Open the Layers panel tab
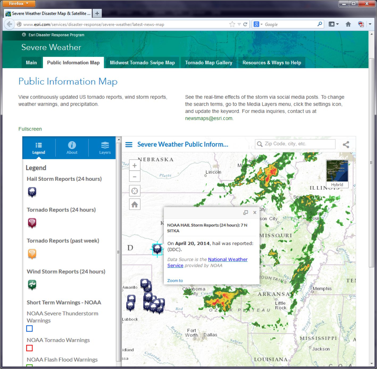The image size is (377, 369). pyautogui.click(x=105, y=148)
